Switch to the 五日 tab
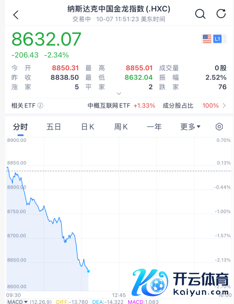Image resolution: width=234 pixels, height=304 pixels. [x=54, y=126]
